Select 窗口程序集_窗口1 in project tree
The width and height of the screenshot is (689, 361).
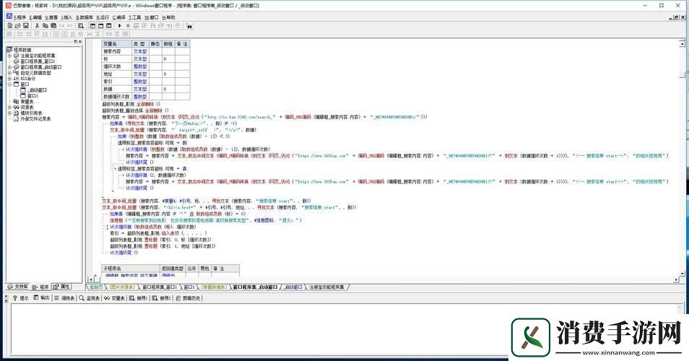[38, 61]
